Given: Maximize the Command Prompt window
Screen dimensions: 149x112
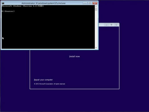Looking at the screenshot, I should 90,3.
